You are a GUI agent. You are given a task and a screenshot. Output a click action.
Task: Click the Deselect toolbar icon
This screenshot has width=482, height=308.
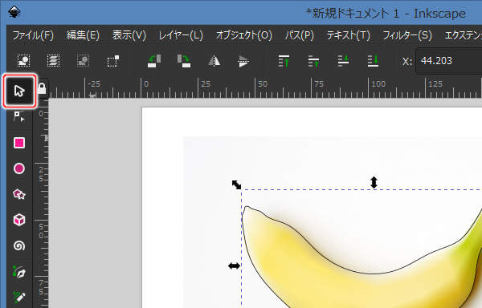[83, 61]
